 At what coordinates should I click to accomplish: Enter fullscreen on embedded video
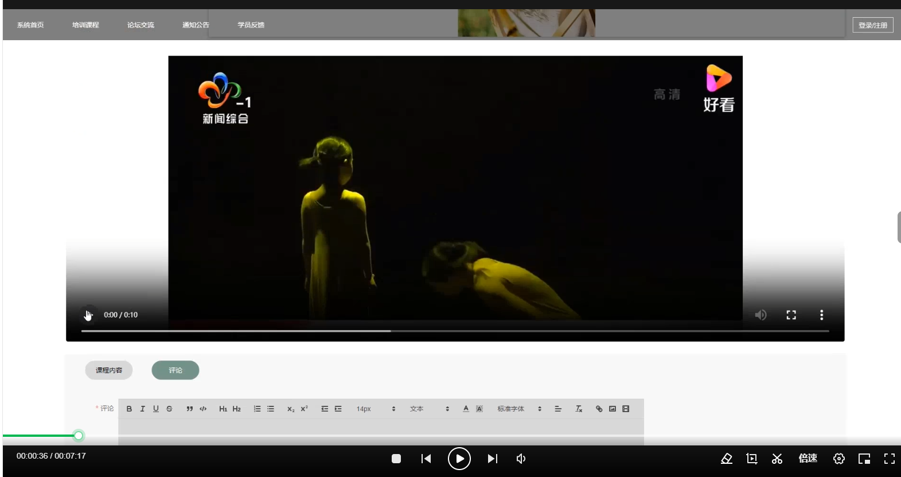coord(791,315)
